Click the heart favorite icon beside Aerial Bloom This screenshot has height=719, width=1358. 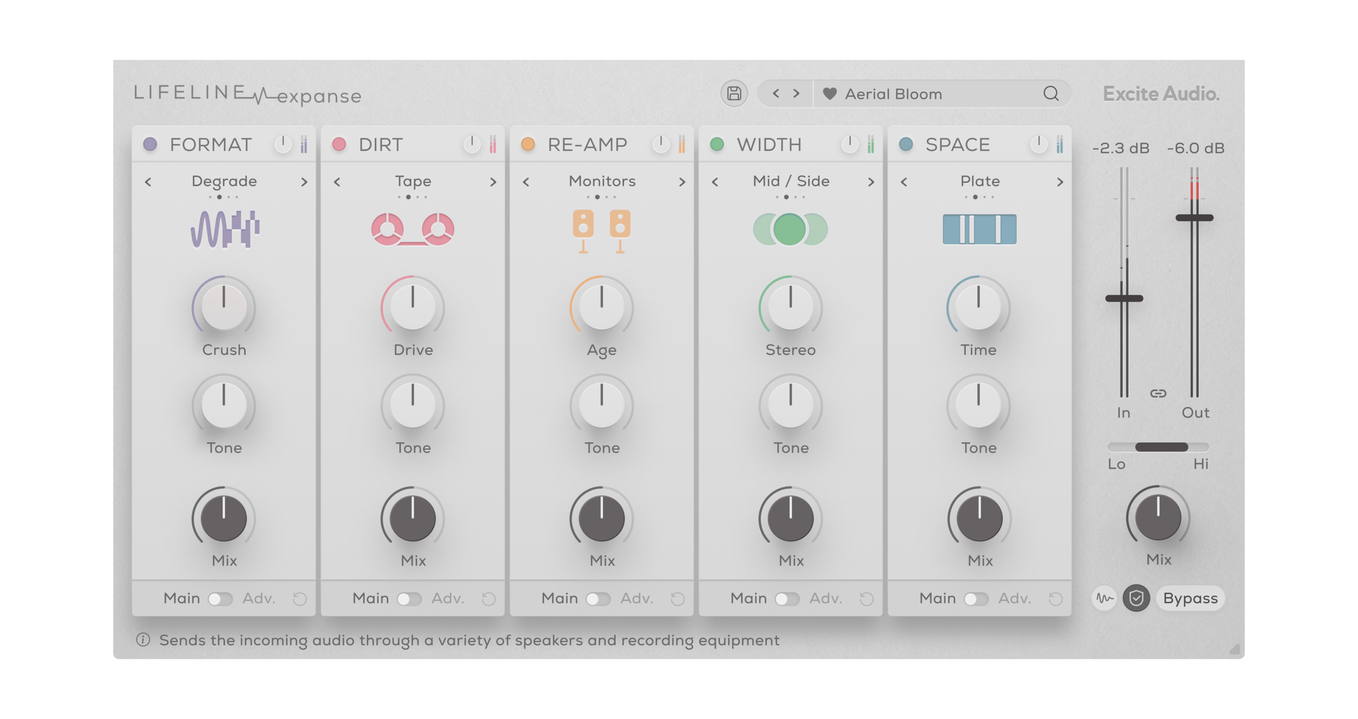[829, 94]
